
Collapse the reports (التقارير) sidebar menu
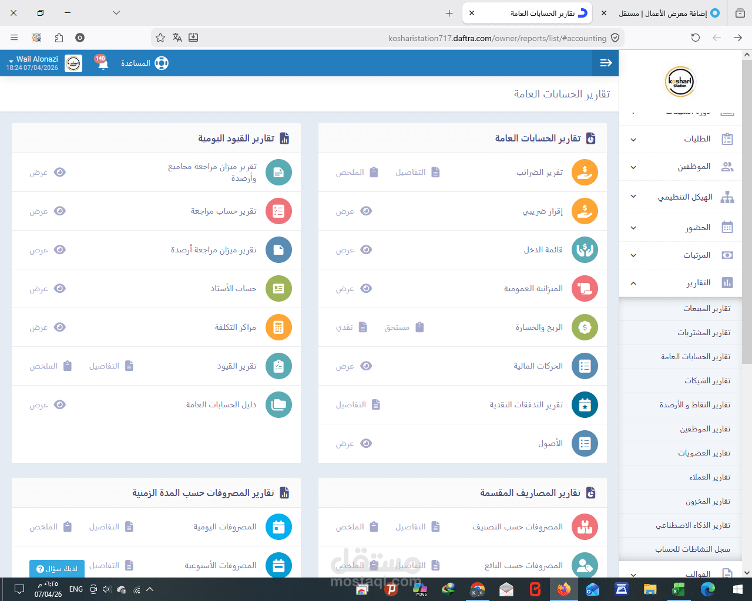tap(680, 283)
